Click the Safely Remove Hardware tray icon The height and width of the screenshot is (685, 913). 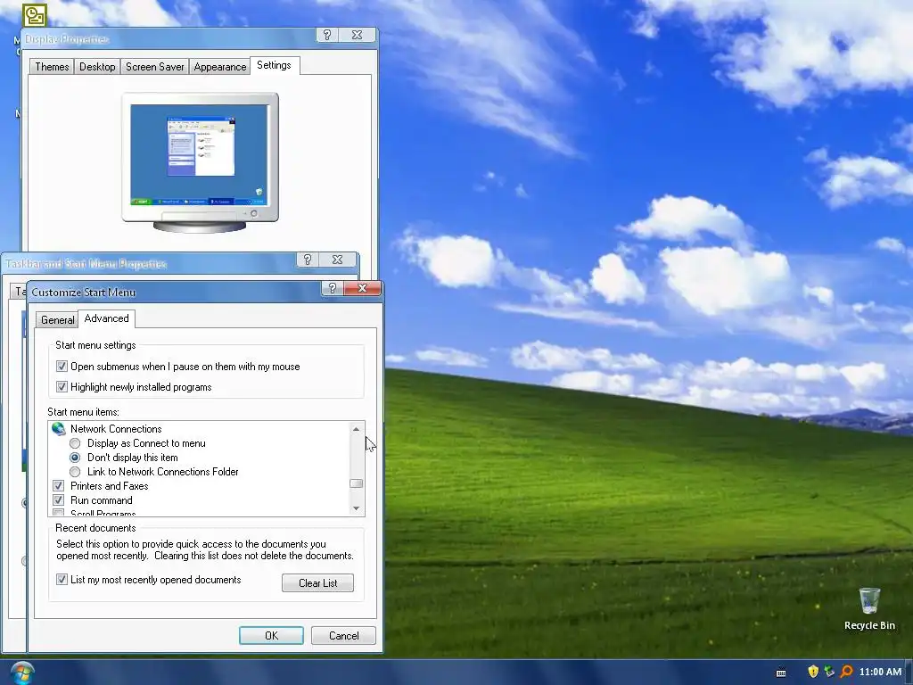click(829, 672)
